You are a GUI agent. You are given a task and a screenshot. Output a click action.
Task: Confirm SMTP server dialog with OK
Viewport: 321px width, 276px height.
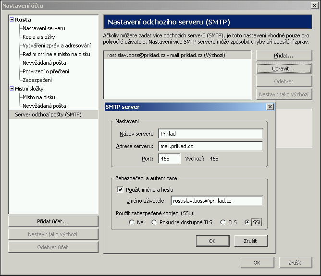(212, 241)
